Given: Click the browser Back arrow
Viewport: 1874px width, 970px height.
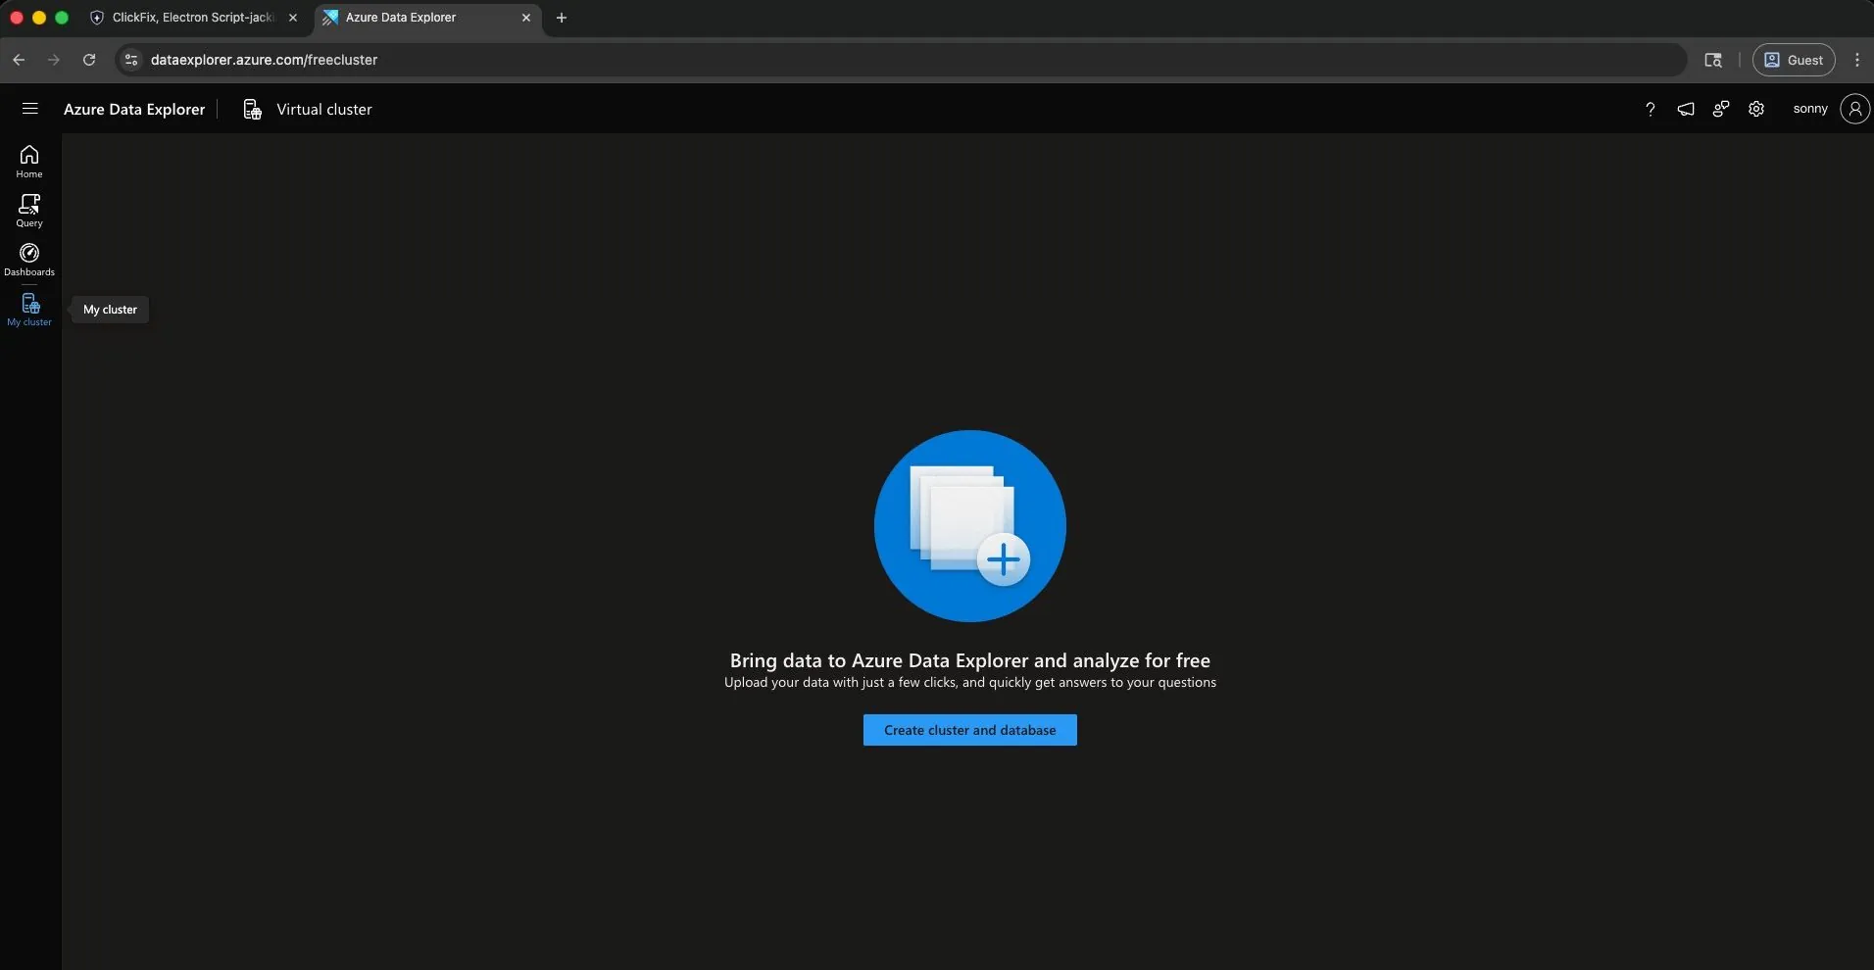Looking at the screenshot, I should click(x=19, y=60).
